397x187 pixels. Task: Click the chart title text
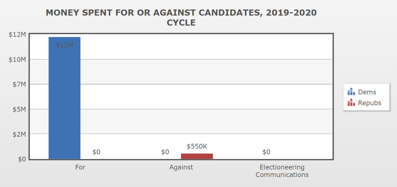pyautogui.click(x=181, y=17)
